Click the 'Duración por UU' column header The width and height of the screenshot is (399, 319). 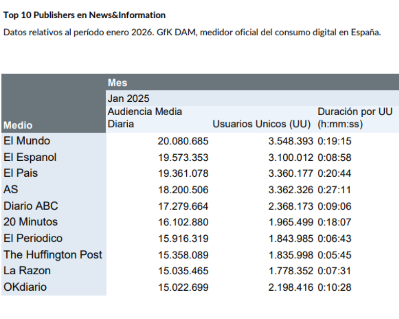(x=355, y=118)
